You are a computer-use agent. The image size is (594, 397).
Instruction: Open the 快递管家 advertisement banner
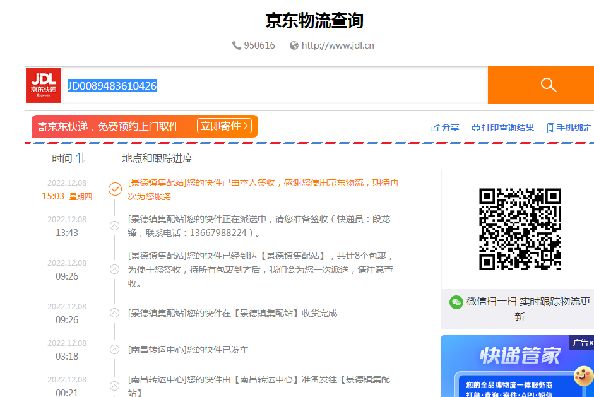pyautogui.click(x=518, y=366)
